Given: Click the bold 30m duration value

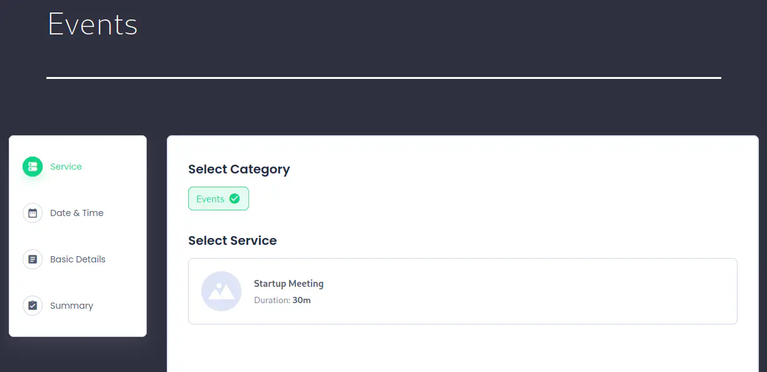Looking at the screenshot, I should [x=302, y=301].
